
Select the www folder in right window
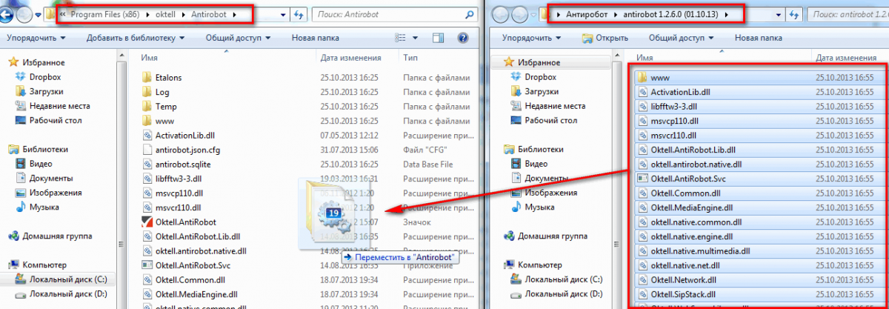tap(660, 78)
